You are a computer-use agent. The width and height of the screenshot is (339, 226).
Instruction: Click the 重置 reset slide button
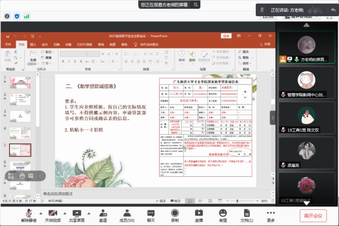coord(46,58)
